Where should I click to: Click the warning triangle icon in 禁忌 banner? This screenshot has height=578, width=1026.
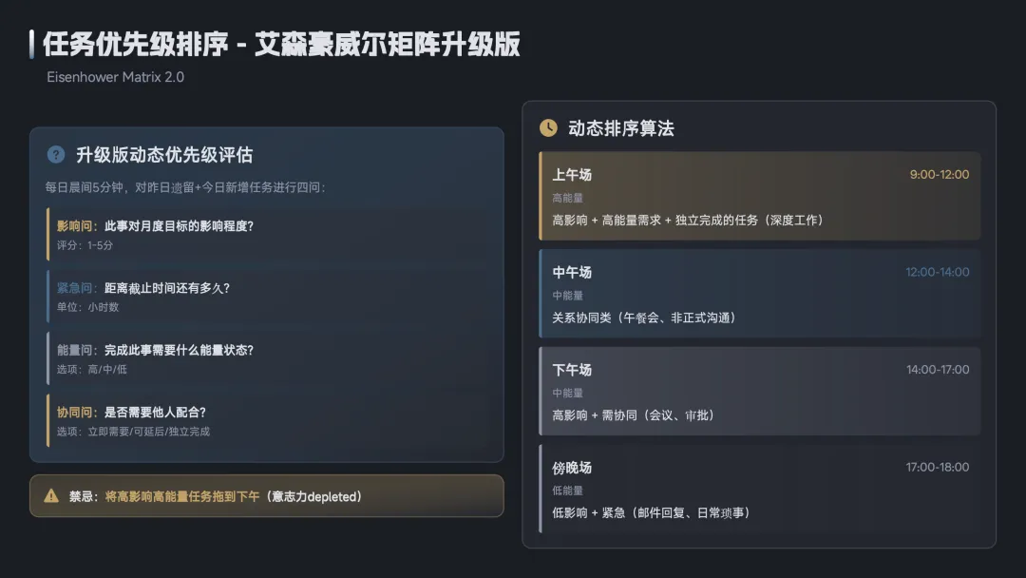(51, 496)
